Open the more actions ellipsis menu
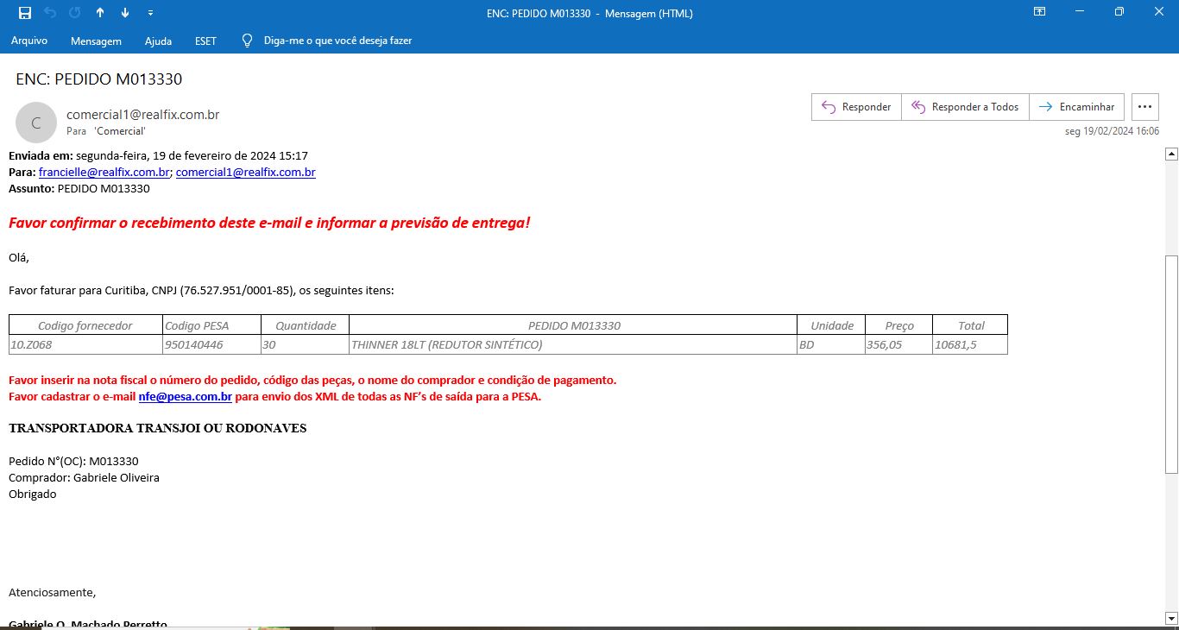This screenshot has width=1179, height=630. (1144, 107)
